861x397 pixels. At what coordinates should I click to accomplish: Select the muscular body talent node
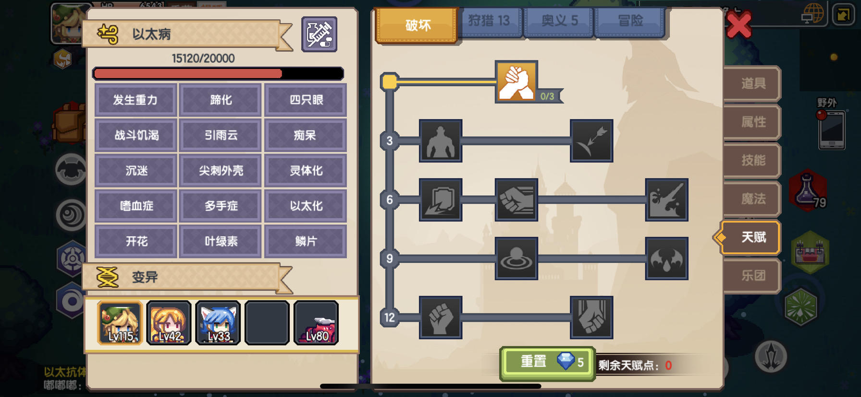pos(441,141)
